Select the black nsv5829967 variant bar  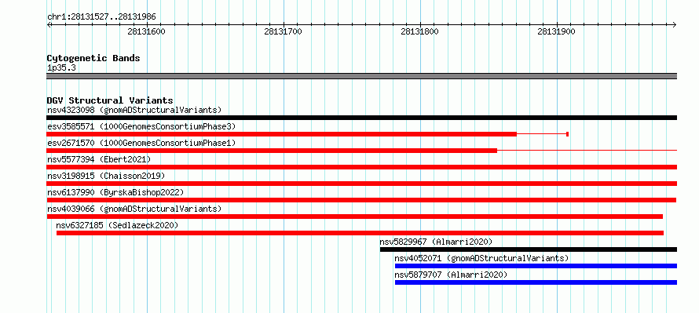[x=529, y=249]
